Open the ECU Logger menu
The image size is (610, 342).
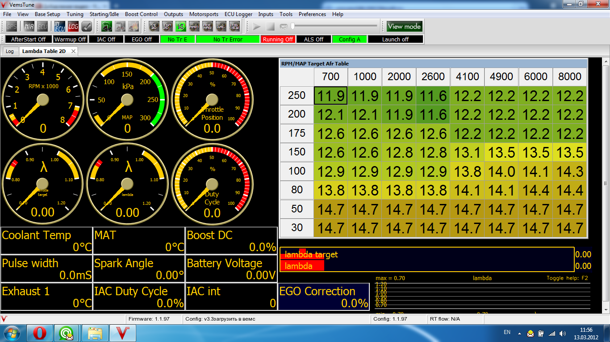coord(238,14)
